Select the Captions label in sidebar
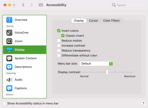This screenshot has height=108, width=148. pos(21,88)
